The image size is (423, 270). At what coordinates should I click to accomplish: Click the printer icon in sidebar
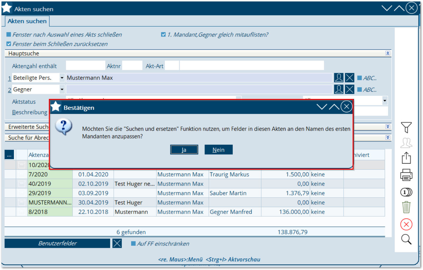[406, 175]
